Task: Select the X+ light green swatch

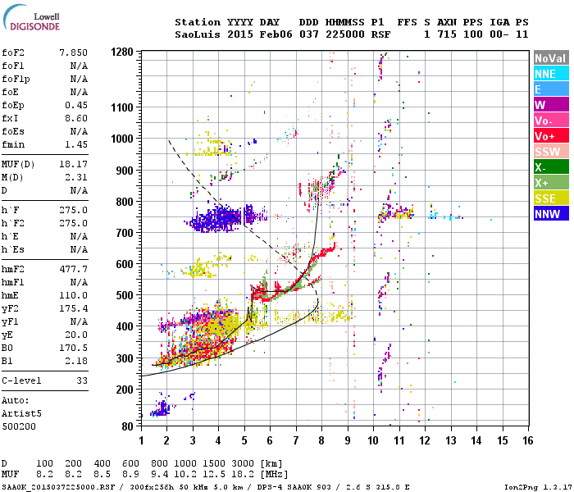Action: pos(551,182)
